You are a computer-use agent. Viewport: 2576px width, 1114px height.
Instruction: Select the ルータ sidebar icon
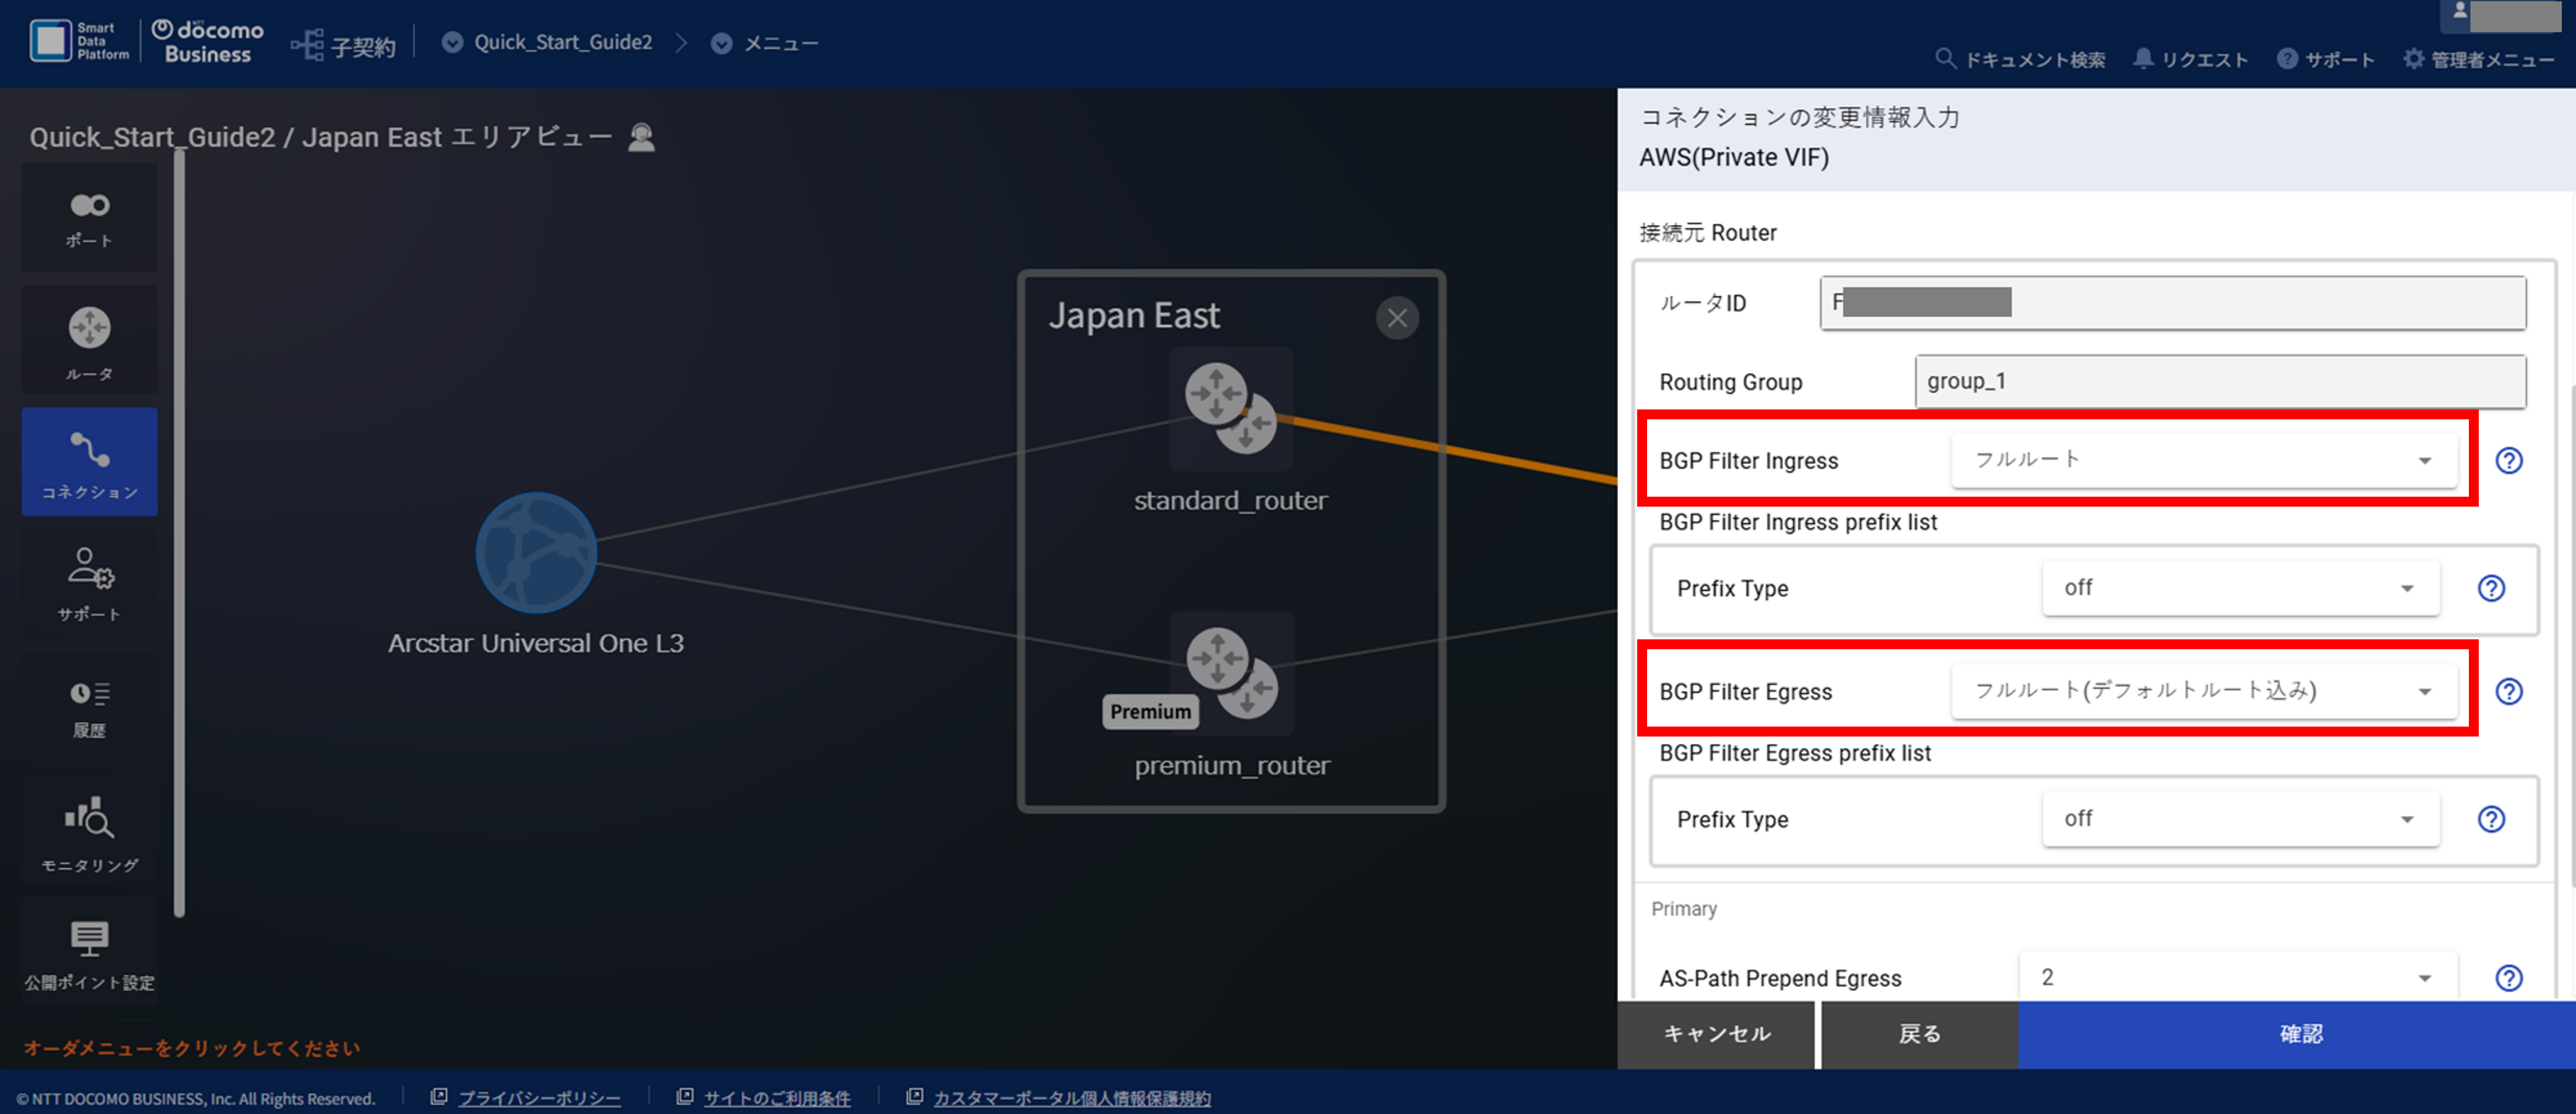pyautogui.click(x=89, y=341)
